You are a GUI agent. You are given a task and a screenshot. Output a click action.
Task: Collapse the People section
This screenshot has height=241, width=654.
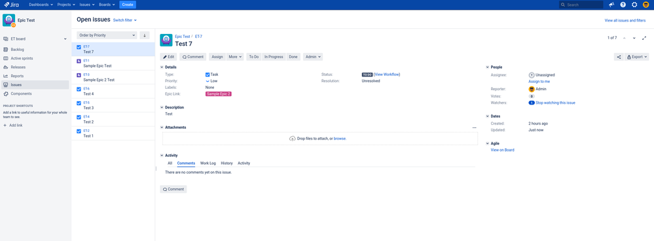click(488, 67)
